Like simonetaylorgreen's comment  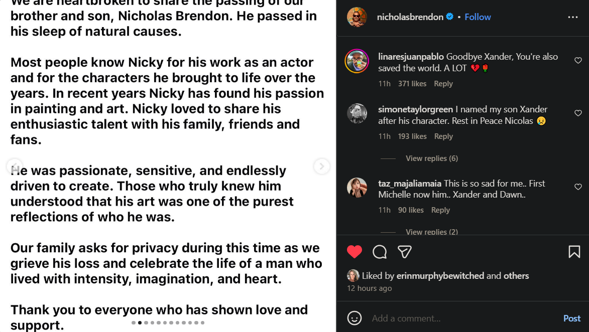[x=578, y=113]
